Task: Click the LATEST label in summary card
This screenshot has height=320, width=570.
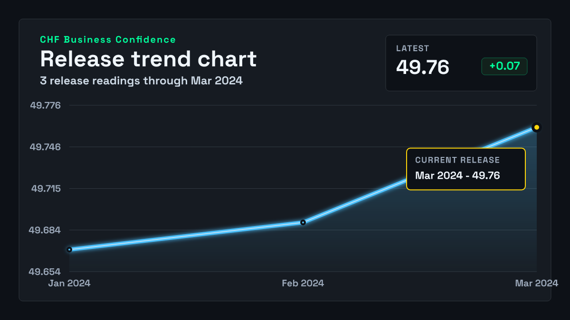Action: tap(413, 48)
